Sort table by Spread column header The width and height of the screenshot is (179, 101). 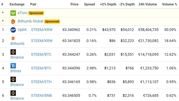pos(89,4)
